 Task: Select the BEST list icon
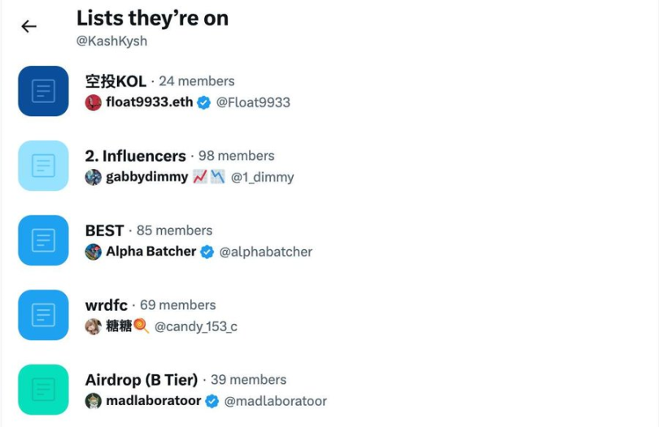coord(43,240)
